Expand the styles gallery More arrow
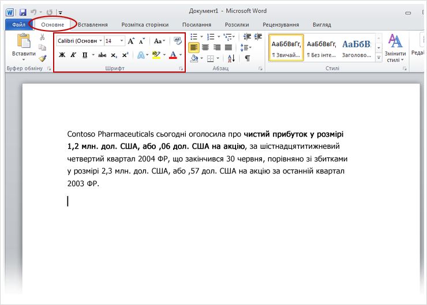The height and width of the screenshot is (305, 427). click(379, 58)
